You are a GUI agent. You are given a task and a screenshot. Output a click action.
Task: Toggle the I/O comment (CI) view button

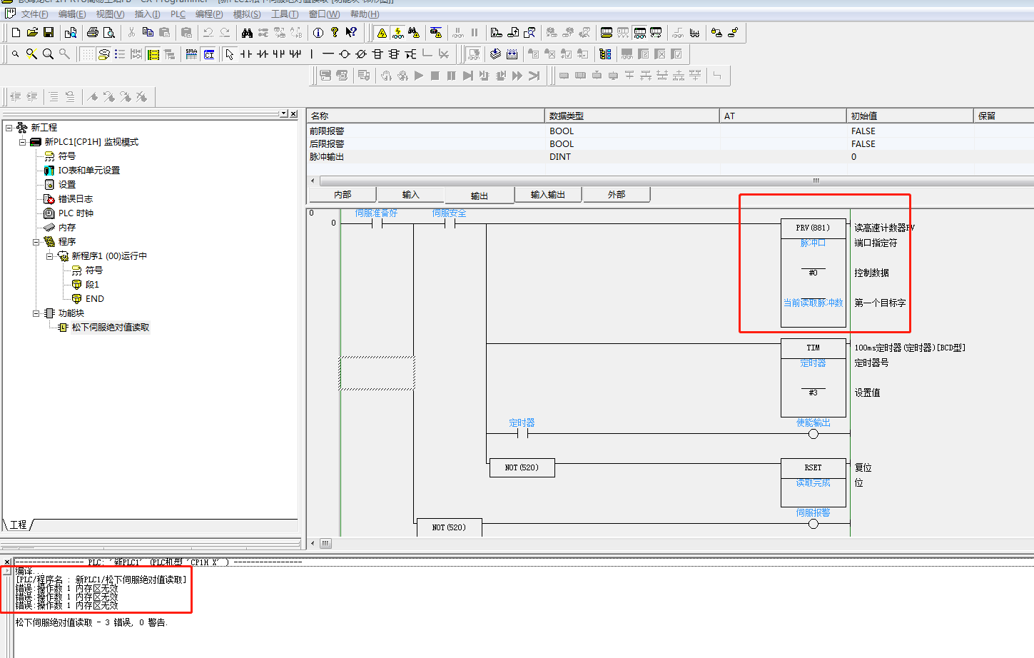click(208, 54)
